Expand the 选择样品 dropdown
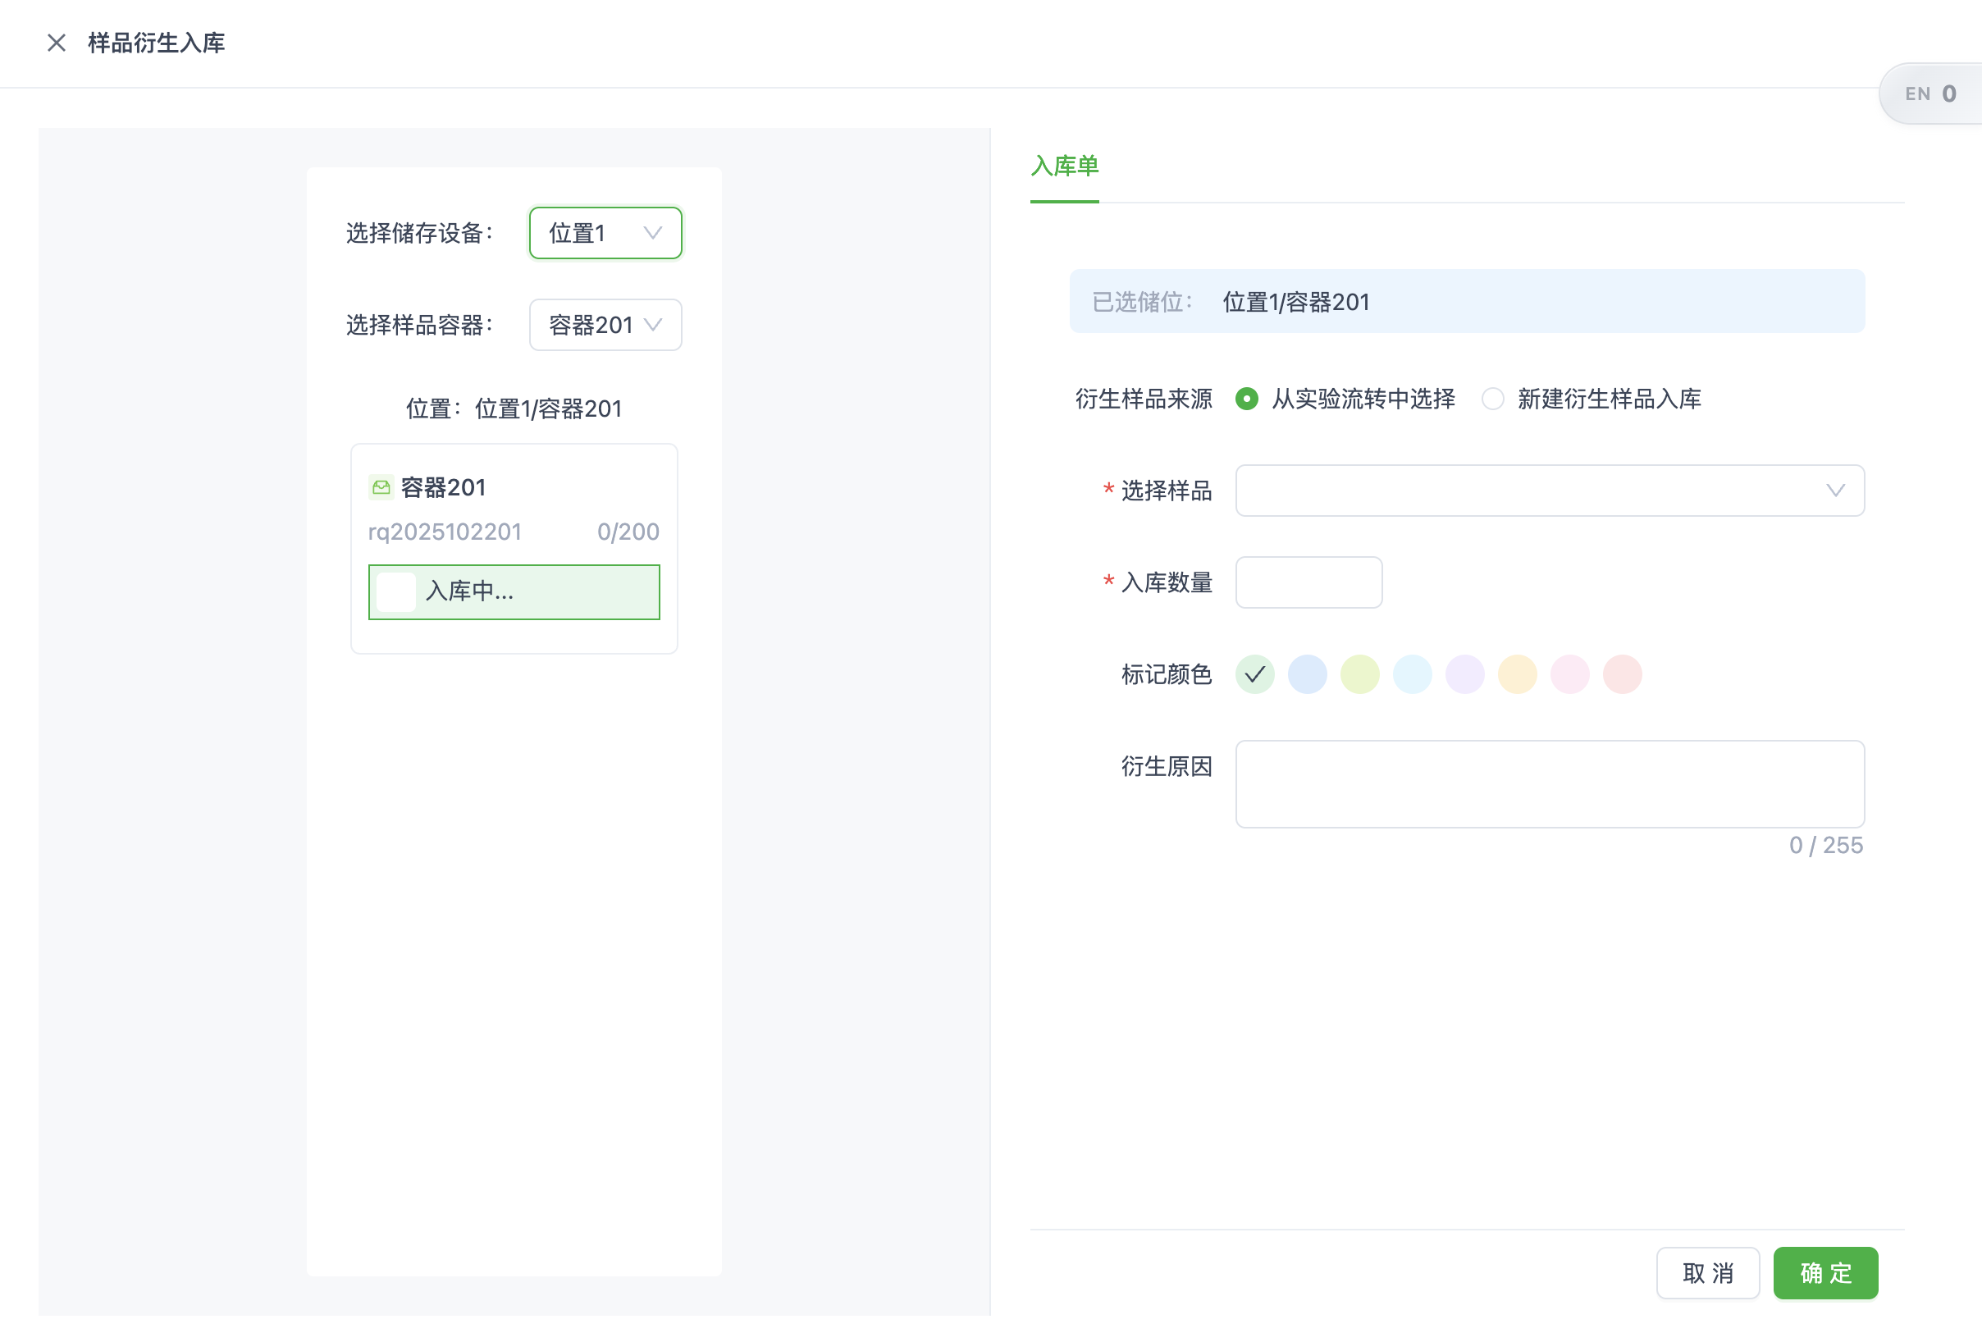This screenshot has width=1982, height=1342. pyautogui.click(x=1549, y=491)
